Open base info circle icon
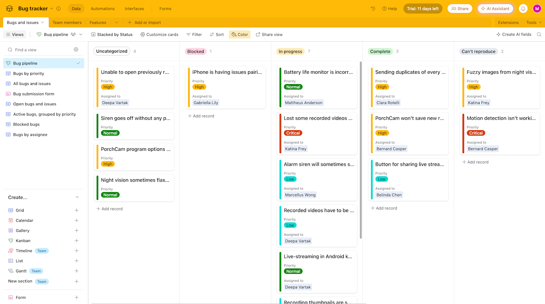 tap(58, 9)
